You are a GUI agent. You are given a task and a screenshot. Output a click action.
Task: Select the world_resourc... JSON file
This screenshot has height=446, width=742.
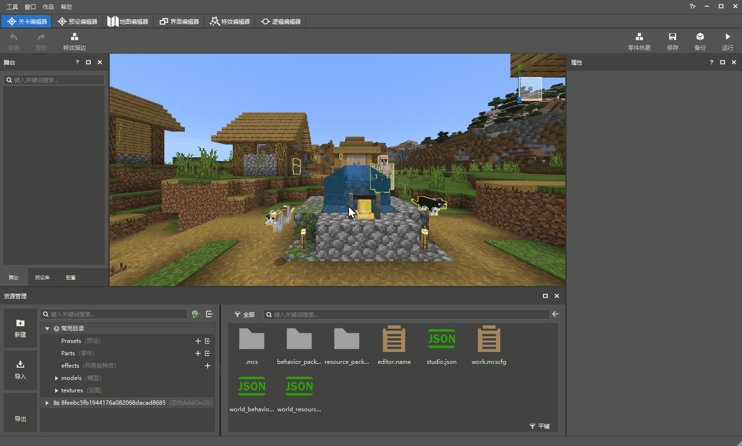pos(299,393)
